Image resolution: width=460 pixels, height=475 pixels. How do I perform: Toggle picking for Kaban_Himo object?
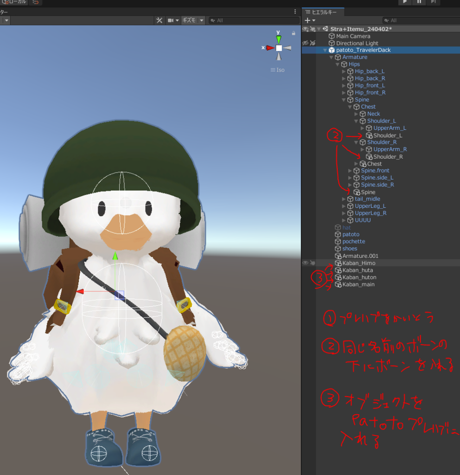313,263
